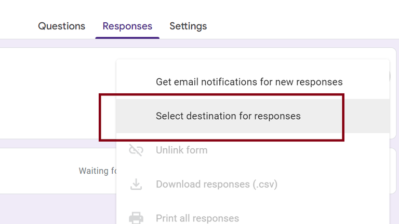This screenshot has height=224, width=399.
Task: Click blank space left of 'Get email notifications'
Action: (136, 82)
